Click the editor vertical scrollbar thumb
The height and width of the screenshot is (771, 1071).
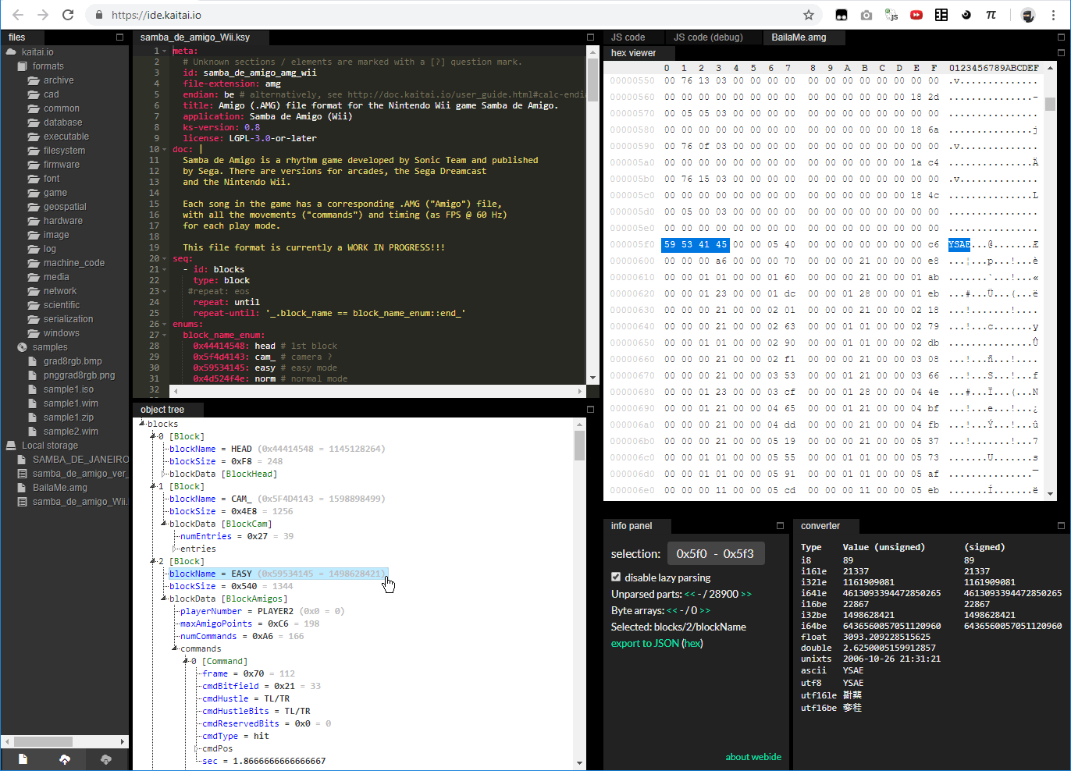[592, 80]
